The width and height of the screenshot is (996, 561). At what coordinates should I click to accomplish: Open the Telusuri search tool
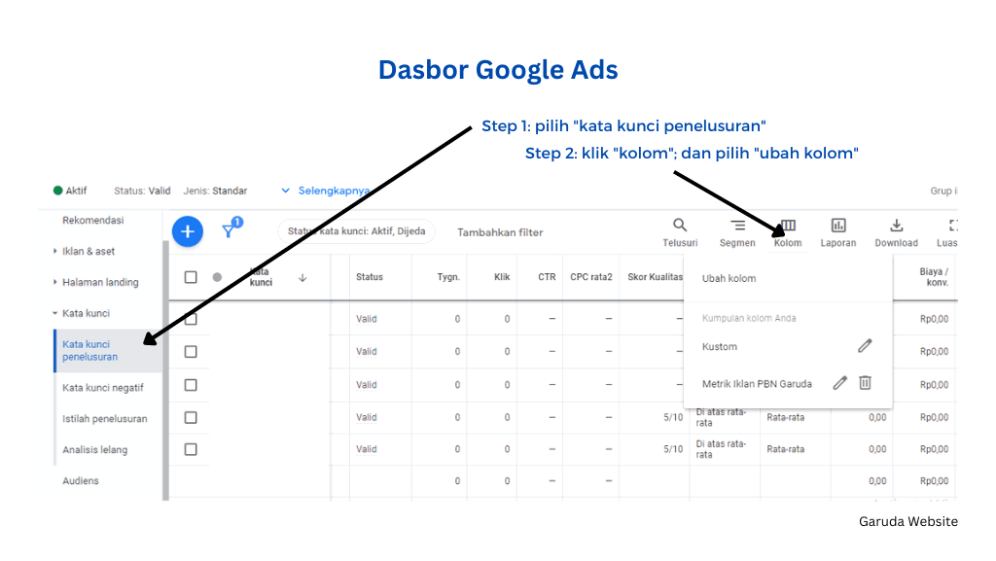[680, 232]
